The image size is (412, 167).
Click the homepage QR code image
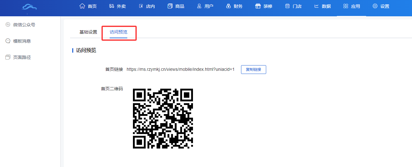point(163,118)
